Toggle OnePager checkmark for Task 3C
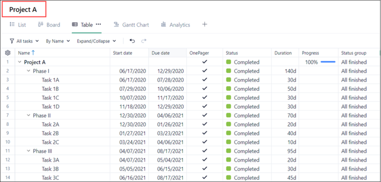381x182 pixels. [x=205, y=177]
